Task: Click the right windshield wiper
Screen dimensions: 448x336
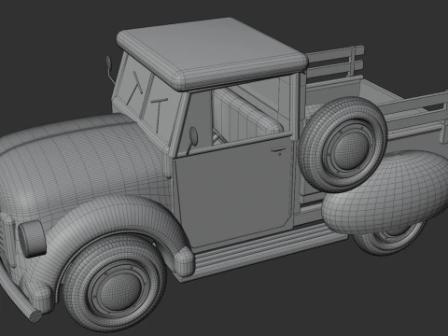Action: point(159,114)
